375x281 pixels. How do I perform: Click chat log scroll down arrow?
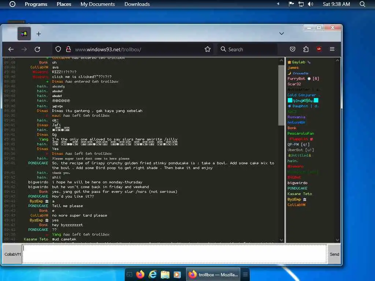(281, 240)
